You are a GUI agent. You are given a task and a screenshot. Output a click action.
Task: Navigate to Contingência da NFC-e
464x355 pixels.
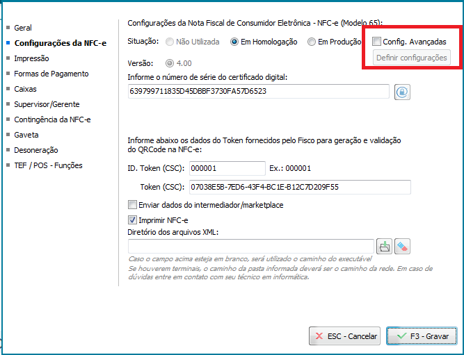tap(52, 119)
